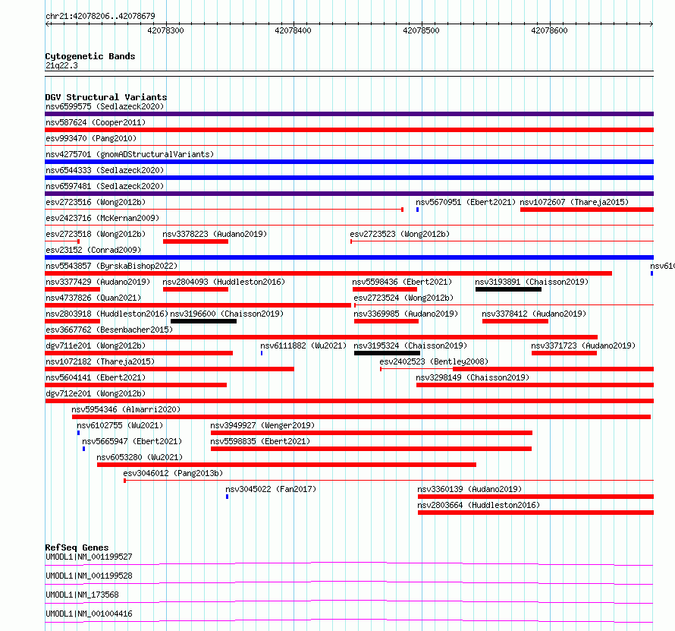675x631 pixels.
Task: Open nsv6111882 (Wu2021) label
Action: point(303,345)
